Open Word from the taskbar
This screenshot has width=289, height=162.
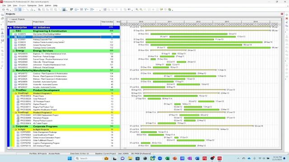pyautogui.click(x=197, y=158)
